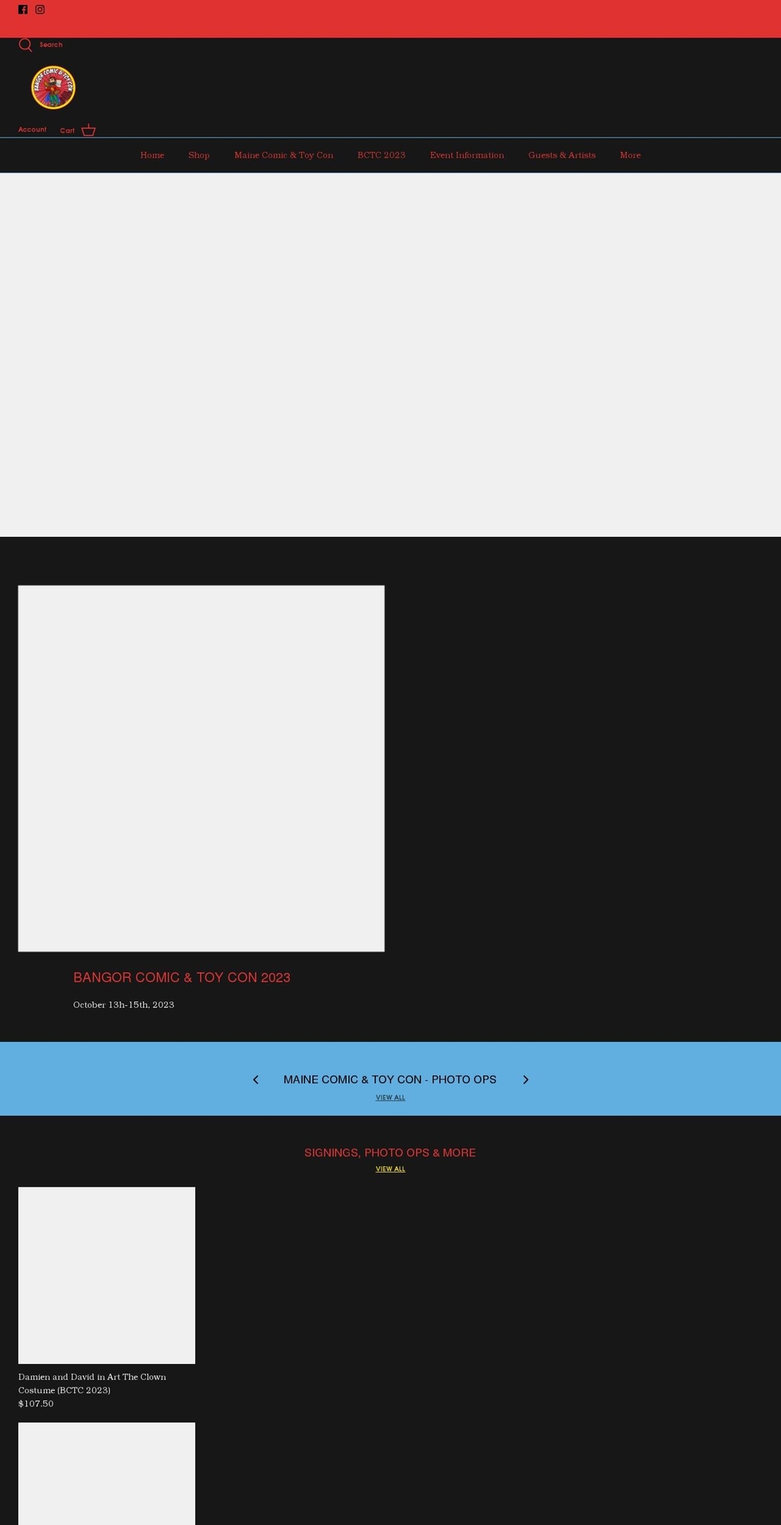Click SIGNINGS, PHOTO OPS & MORE heading
781x1525 pixels.
(x=390, y=1152)
